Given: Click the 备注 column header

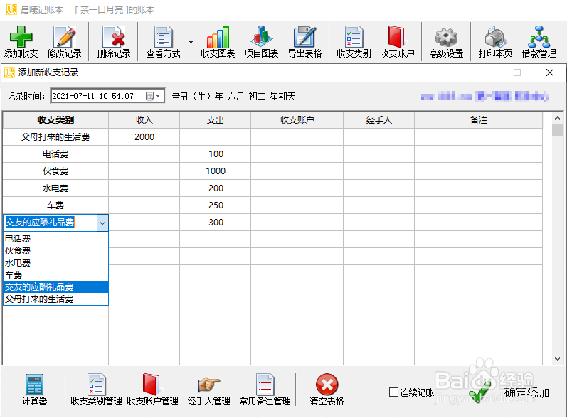Looking at the screenshot, I should tap(478, 120).
